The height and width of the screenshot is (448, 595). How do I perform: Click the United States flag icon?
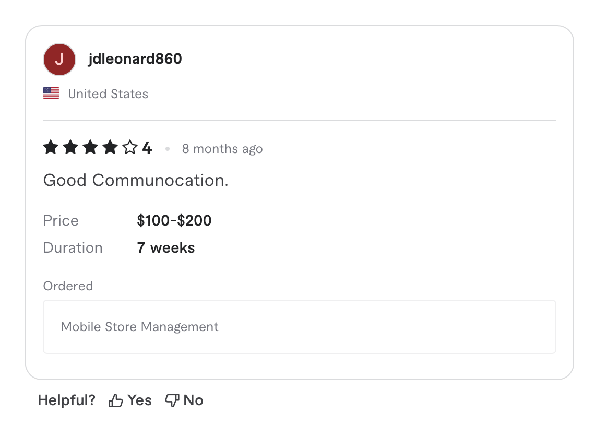51,92
